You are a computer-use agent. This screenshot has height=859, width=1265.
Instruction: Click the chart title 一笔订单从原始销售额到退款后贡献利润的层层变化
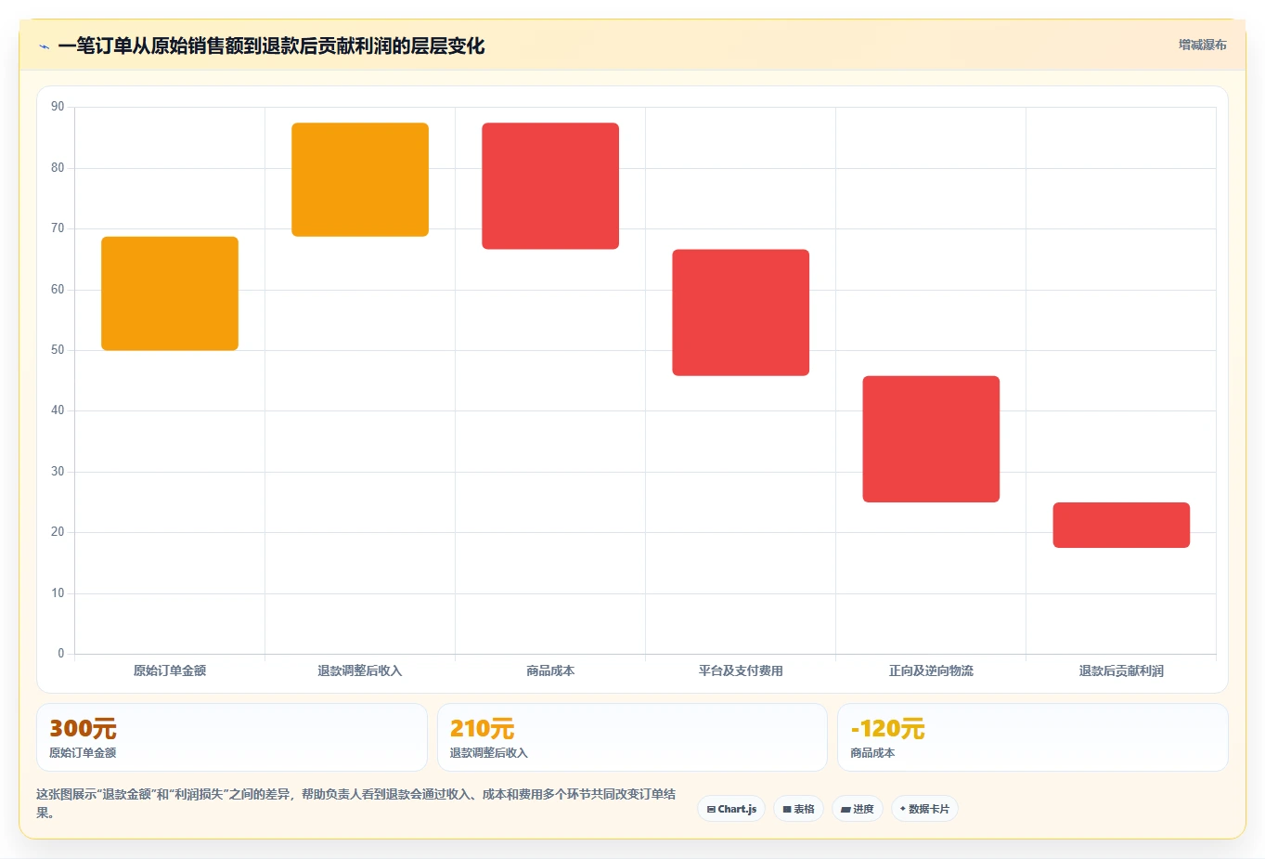(271, 46)
